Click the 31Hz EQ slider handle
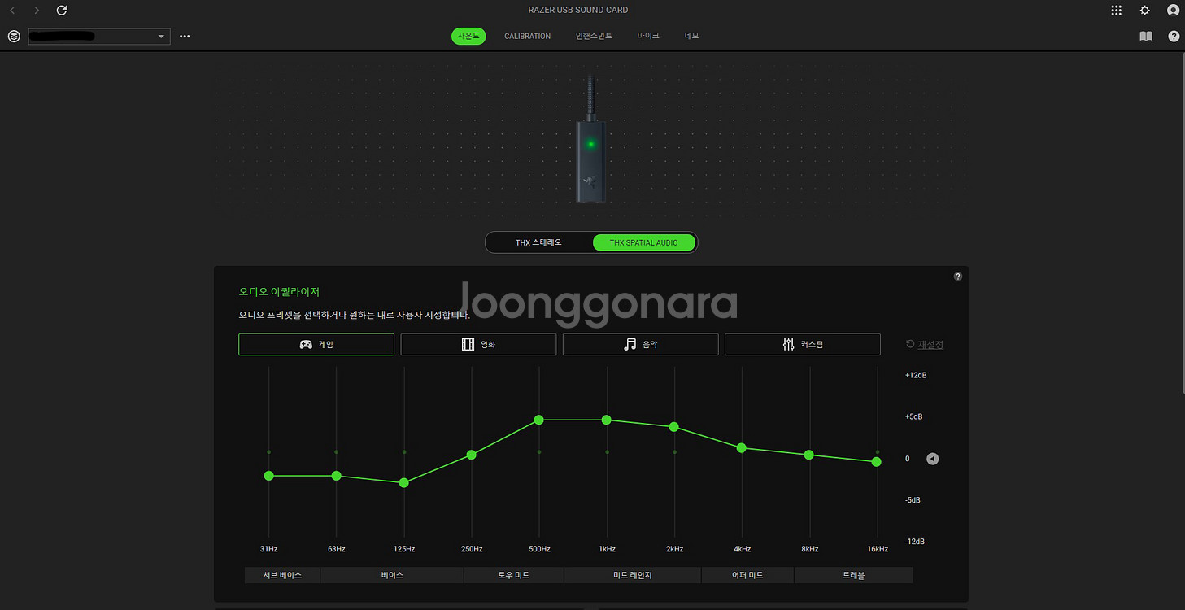This screenshot has width=1185, height=610. point(268,476)
